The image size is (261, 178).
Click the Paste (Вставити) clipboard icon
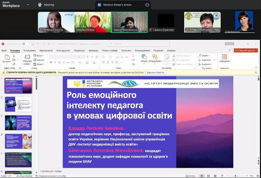[x=7, y=57]
